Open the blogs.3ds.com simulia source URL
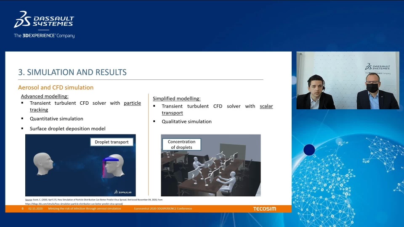The height and width of the screenshot is (227, 404). [x=74, y=204]
